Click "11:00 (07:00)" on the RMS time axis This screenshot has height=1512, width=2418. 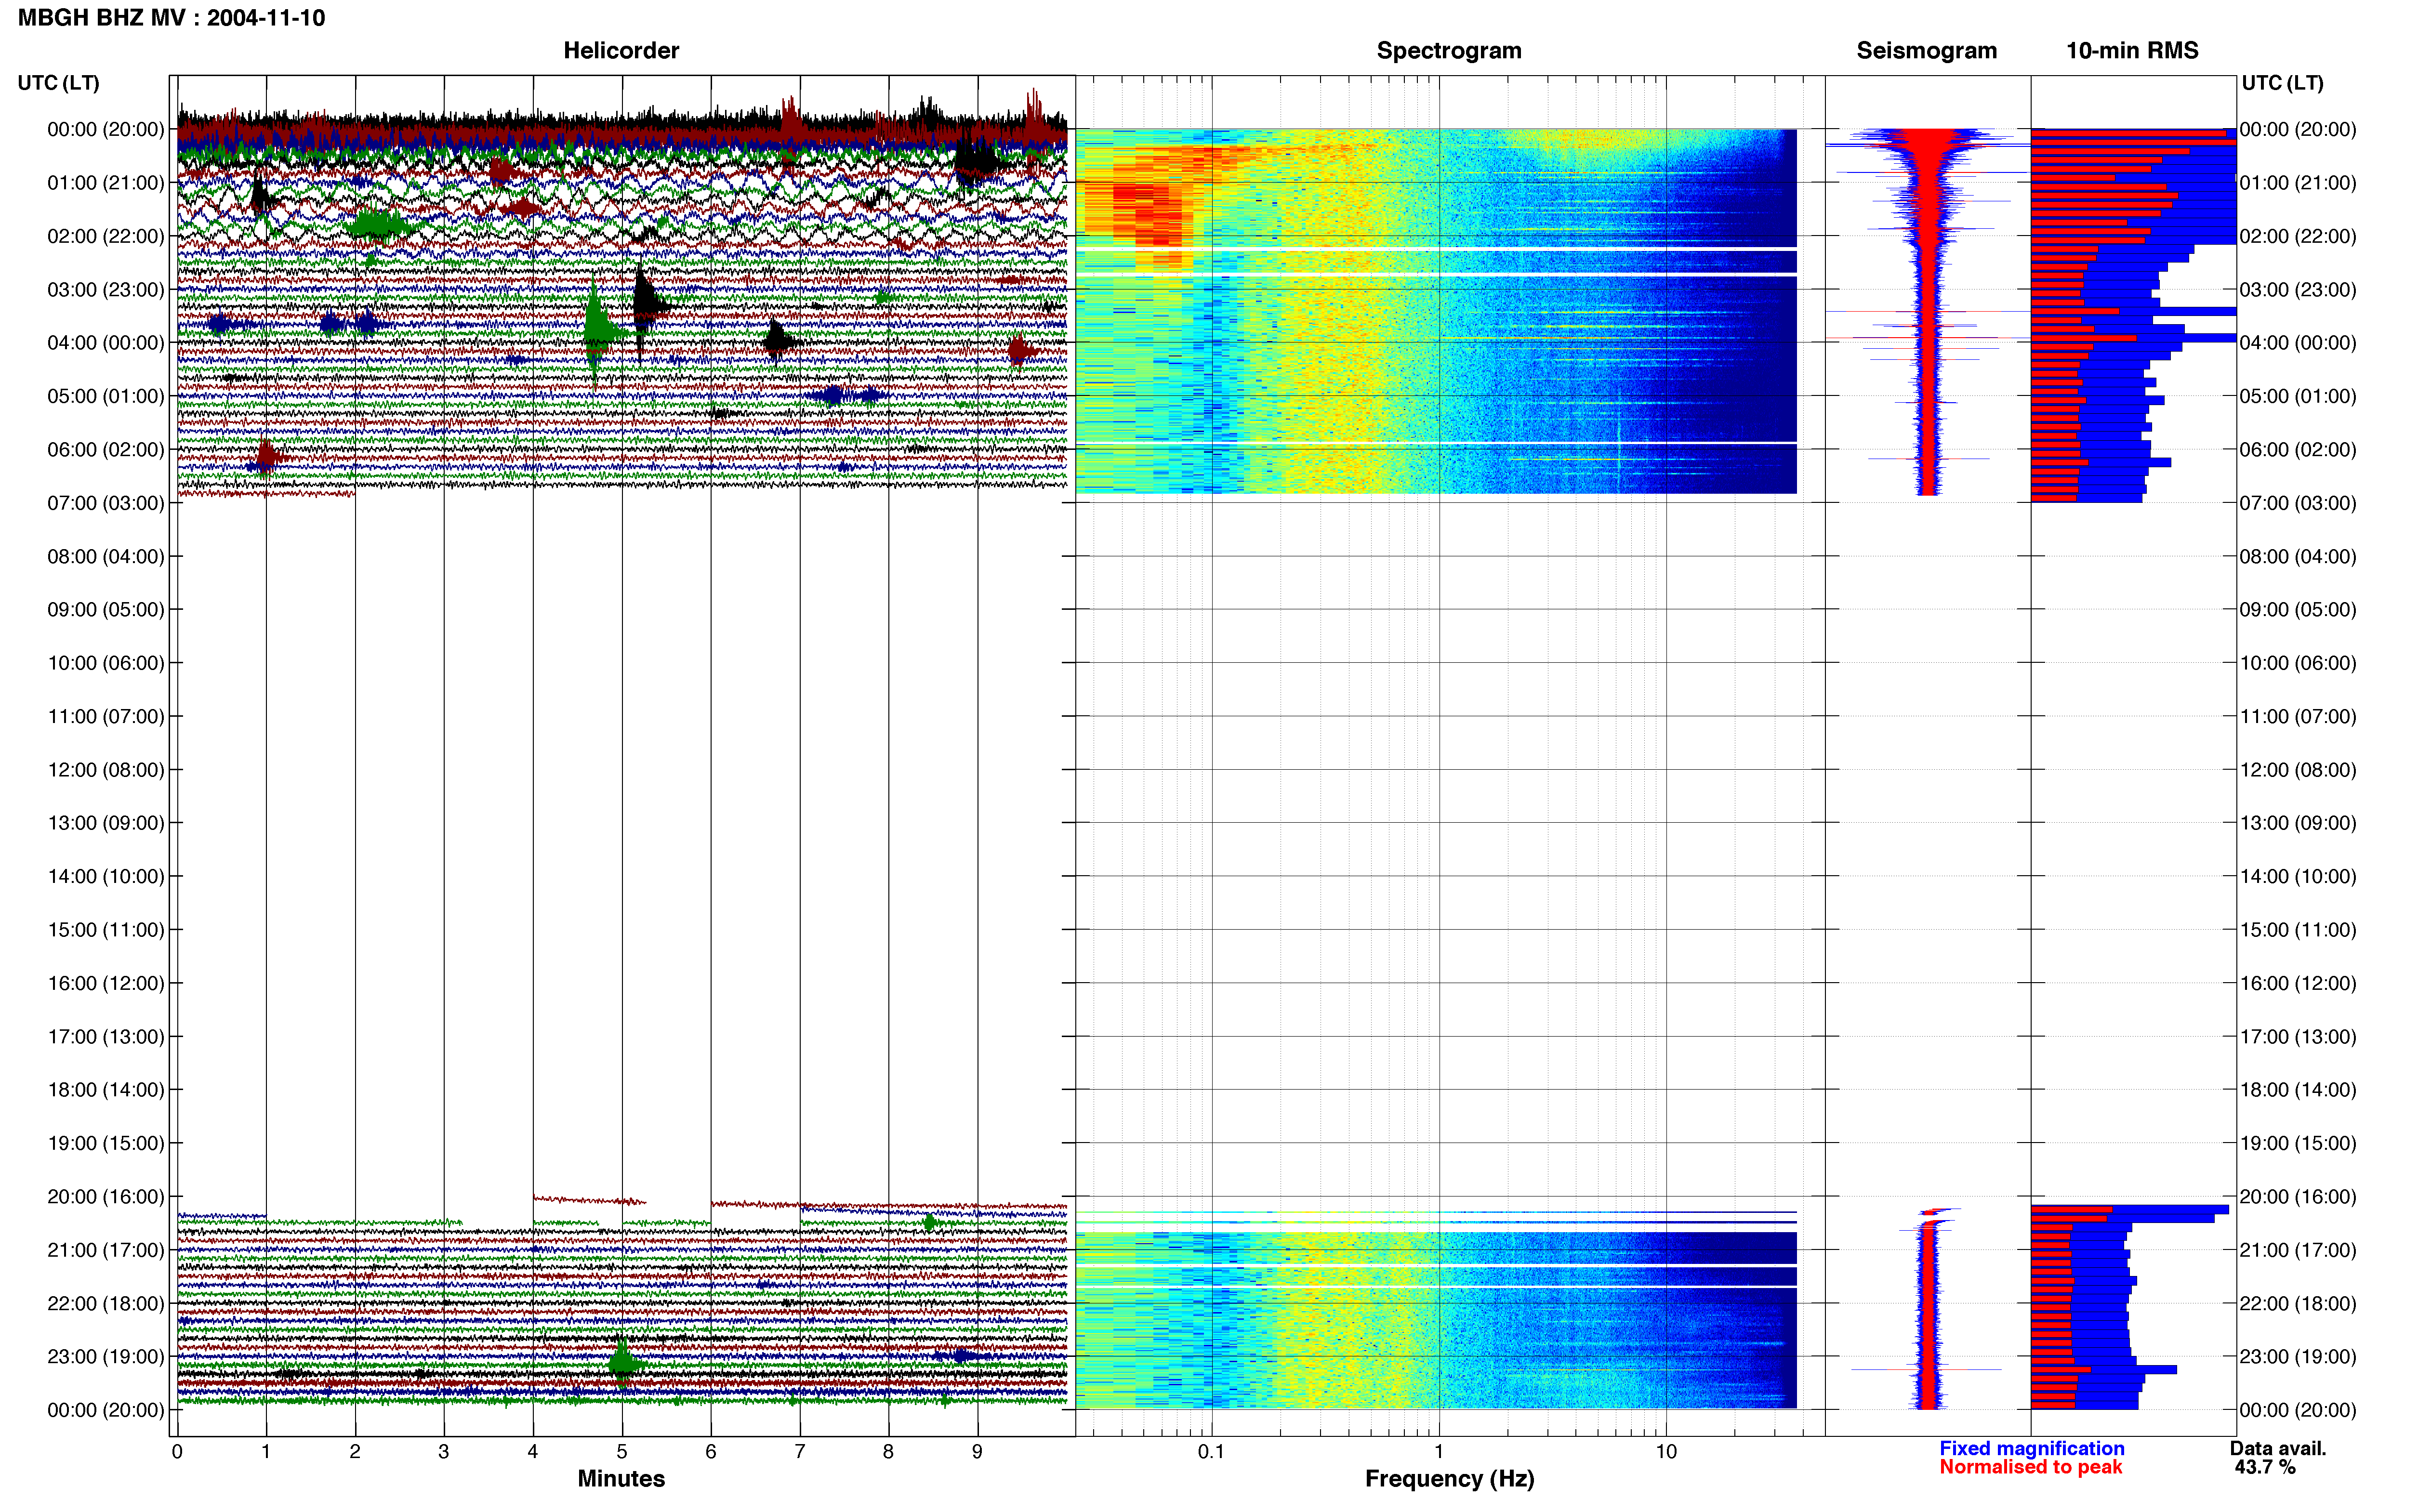(2298, 717)
